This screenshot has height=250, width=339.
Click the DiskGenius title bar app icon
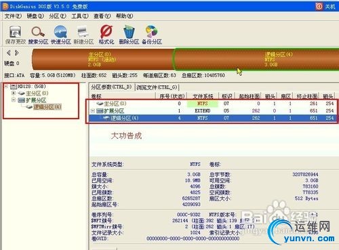[5, 6]
